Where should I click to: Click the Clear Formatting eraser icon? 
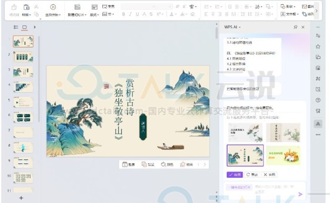point(192,14)
